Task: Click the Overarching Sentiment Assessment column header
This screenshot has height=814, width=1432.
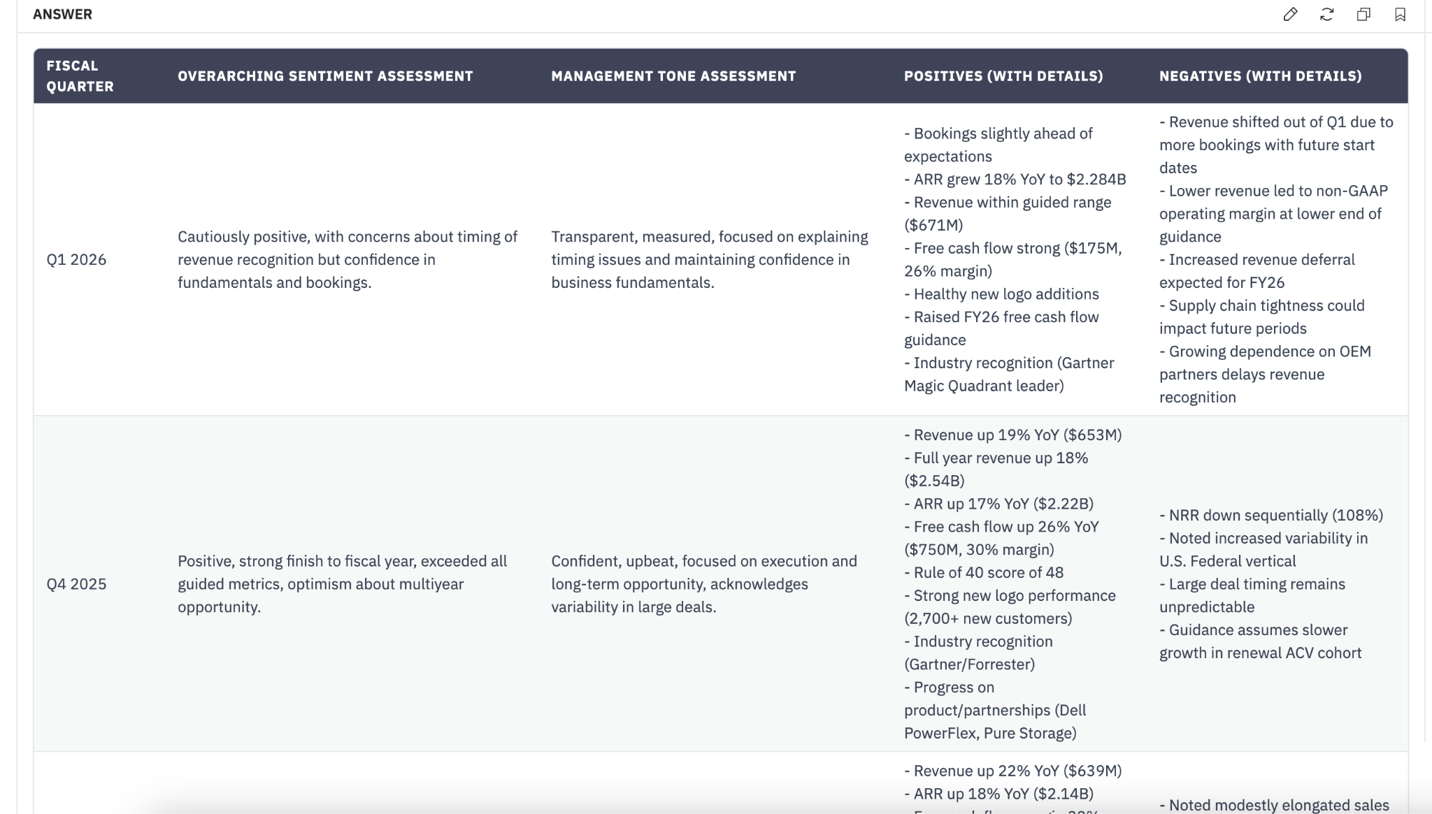Action: coord(325,76)
